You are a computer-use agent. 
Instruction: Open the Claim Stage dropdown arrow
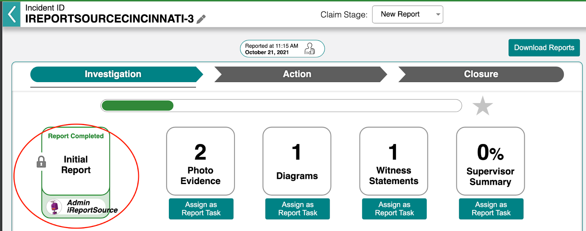point(438,15)
